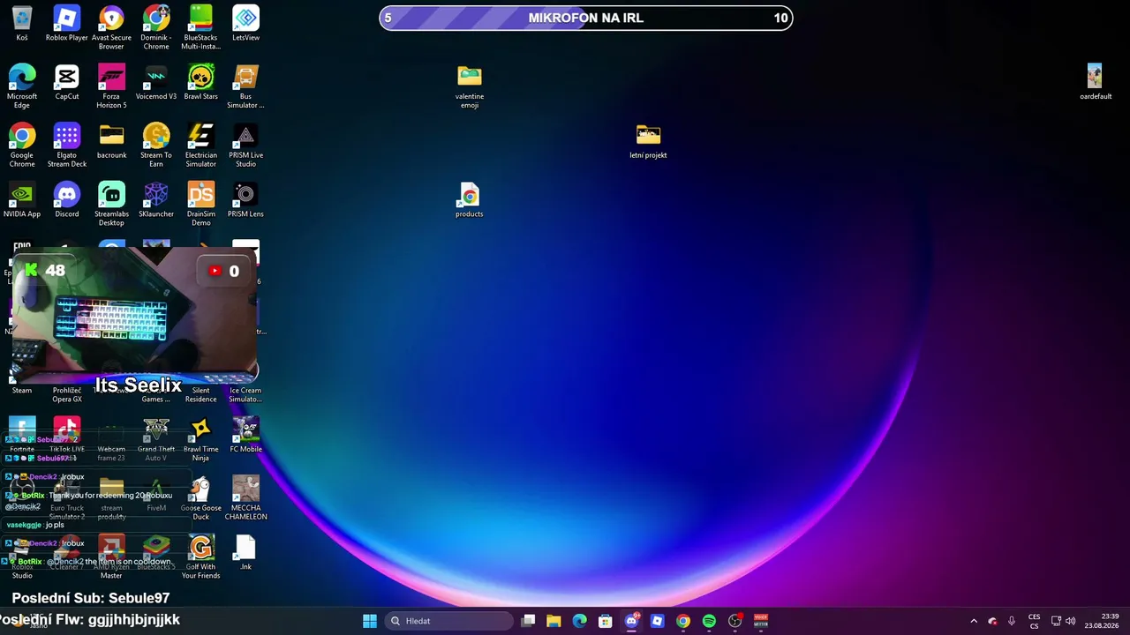Launch Goose Goose Duck desktop icon
The width and height of the screenshot is (1130, 635).
[200, 498]
